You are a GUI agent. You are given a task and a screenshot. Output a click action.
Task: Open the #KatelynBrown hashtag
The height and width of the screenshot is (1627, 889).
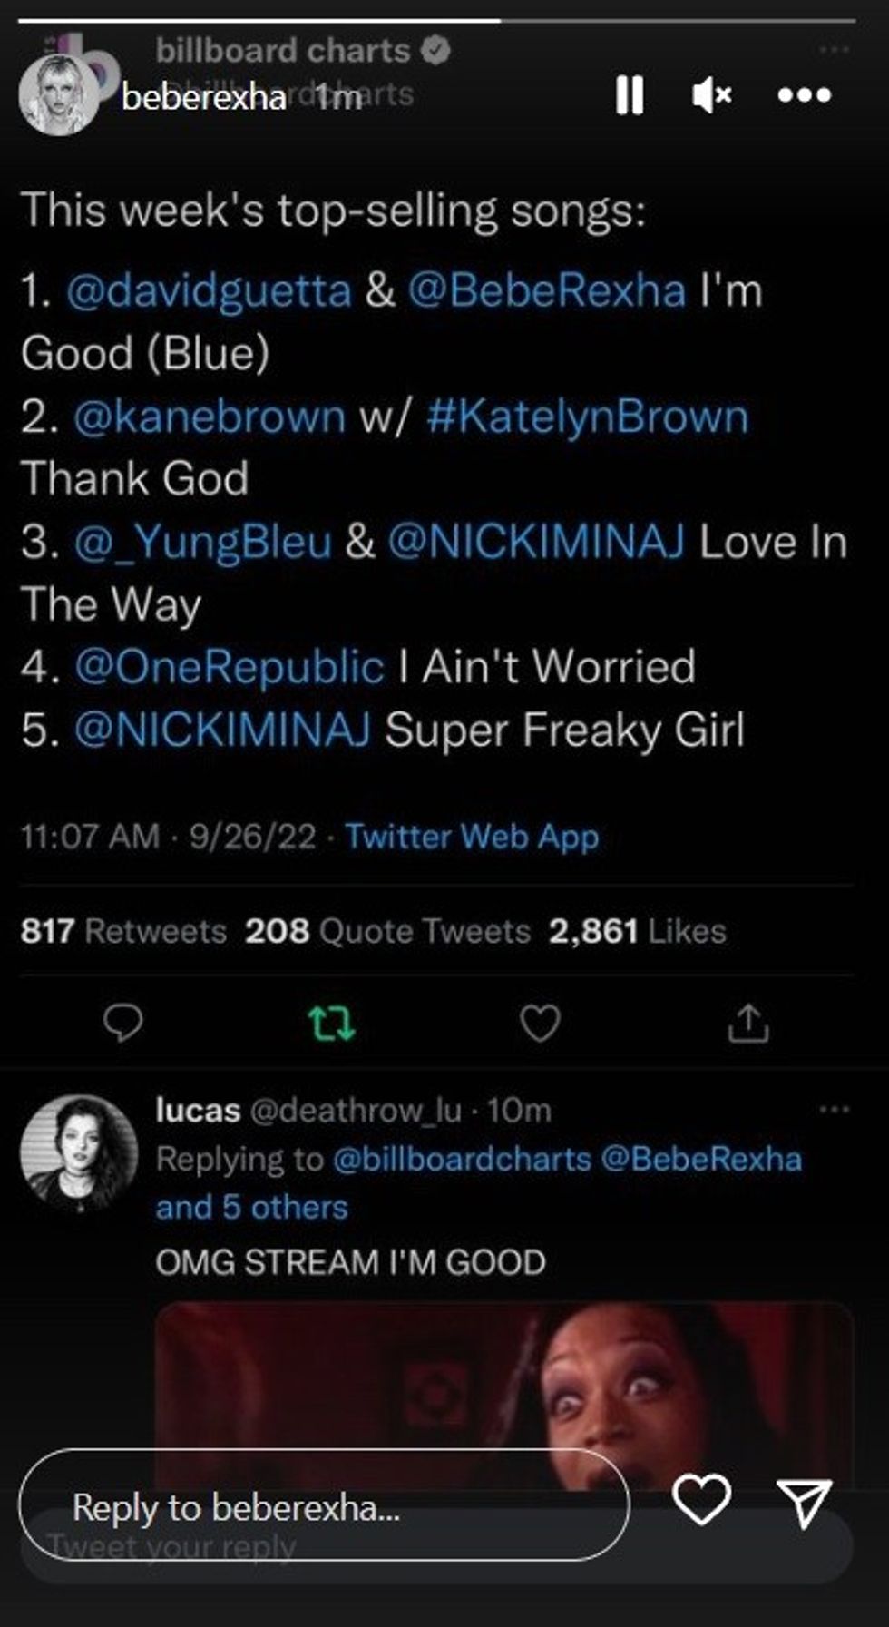tap(588, 417)
